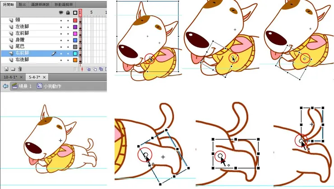The height and width of the screenshot is (189, 334).
Task: Click the lock all layers padlock icon
Action: point(68,13)
